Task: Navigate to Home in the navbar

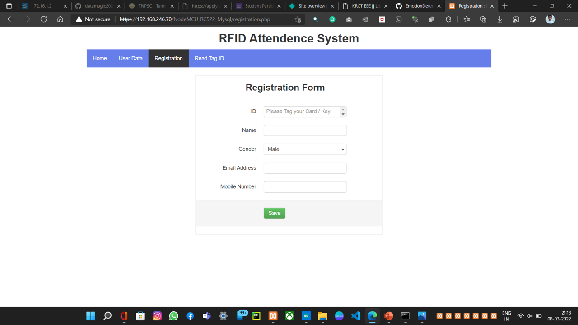Action: coord(100,58)
